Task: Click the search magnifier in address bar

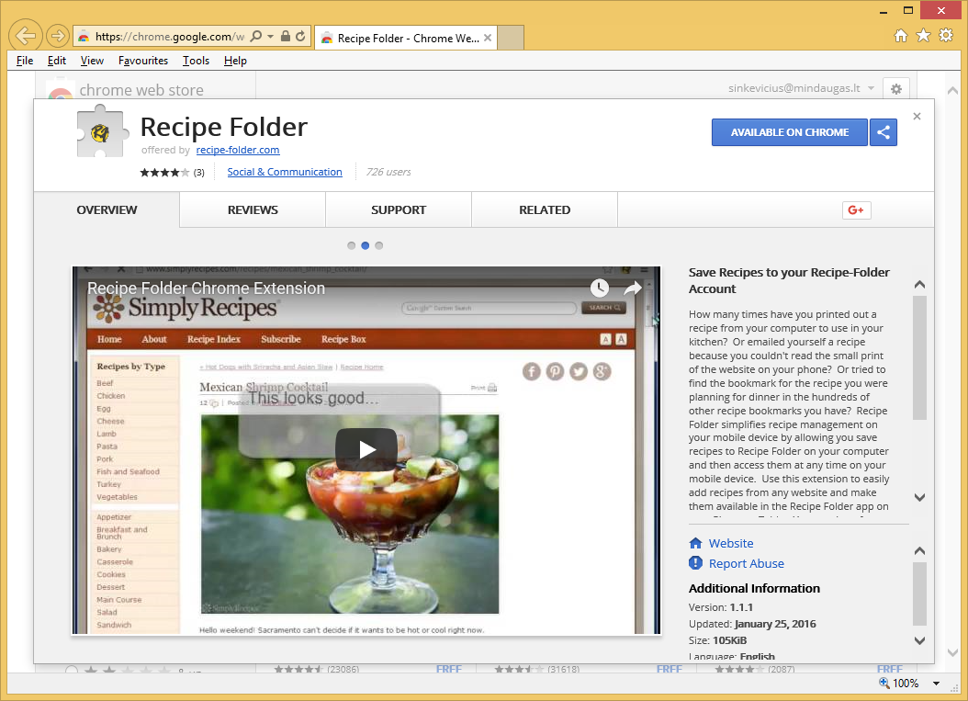Action: click(256, 37)
